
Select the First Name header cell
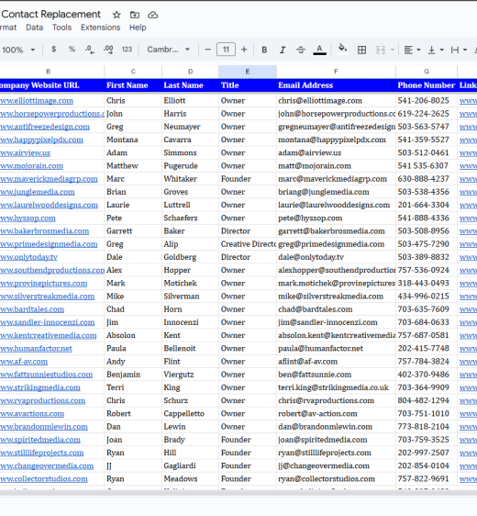(x=133, y=85)
